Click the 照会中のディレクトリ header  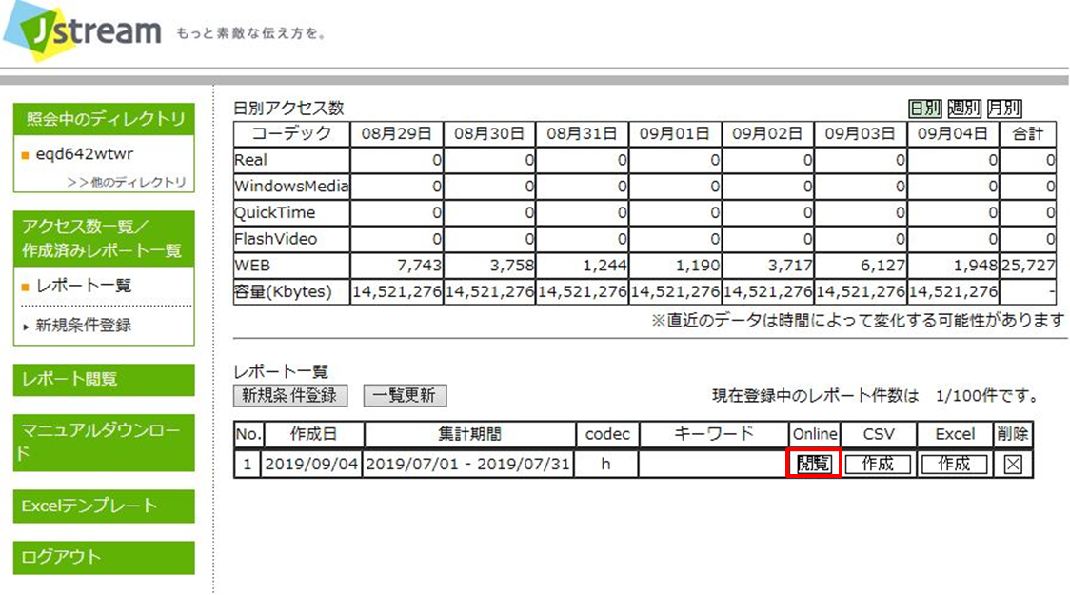tap(104, 119)
